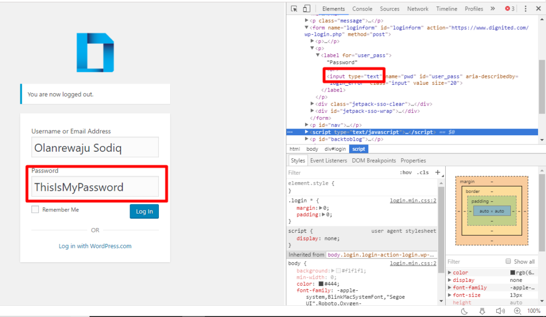Viewport: 546px width, 317px height.
Task: Expand the computed color property
Action: [x=449, y=272]
